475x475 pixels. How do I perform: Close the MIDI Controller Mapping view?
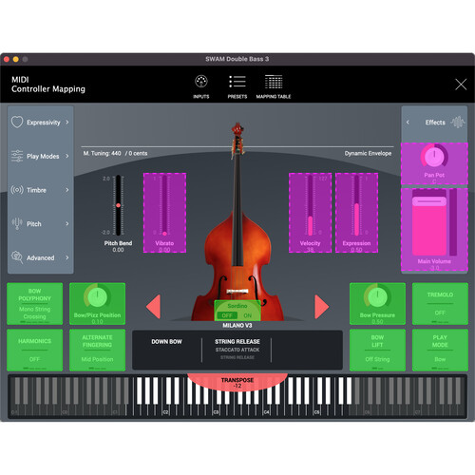click(461, 85)
